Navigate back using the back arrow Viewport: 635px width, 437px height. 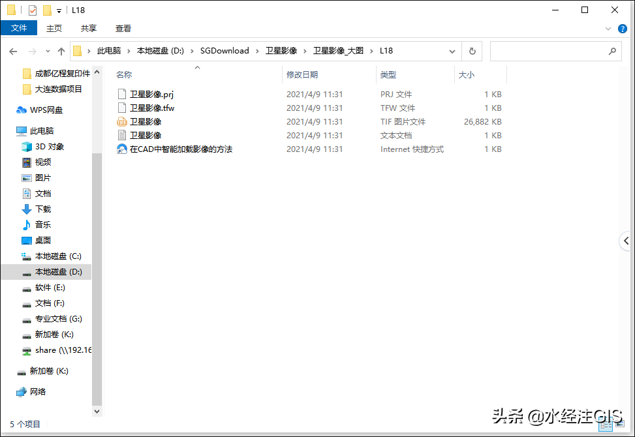[x=13, y=50]
